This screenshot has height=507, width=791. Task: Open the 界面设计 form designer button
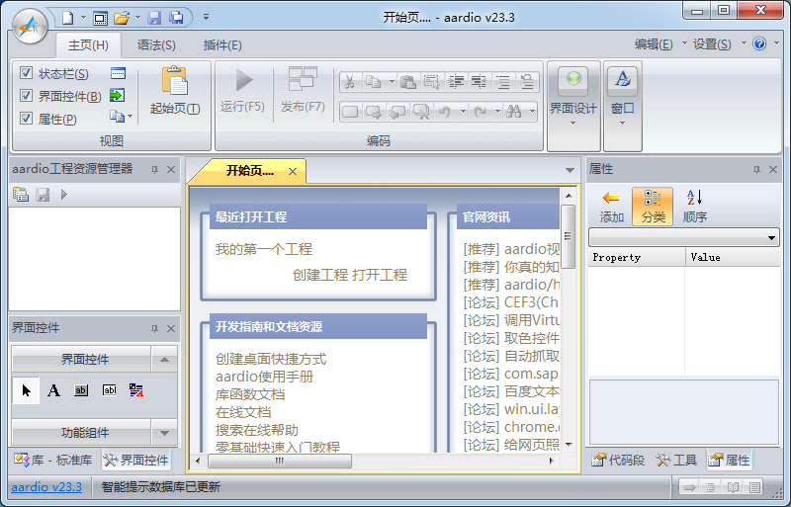click(572, 83)
